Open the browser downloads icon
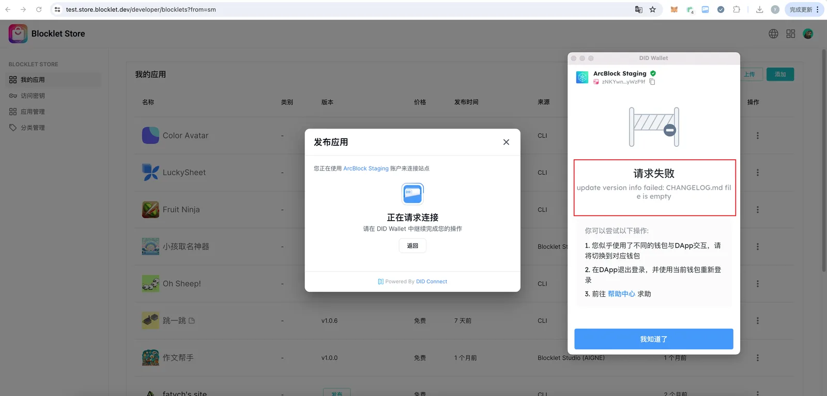 point(759,9)
